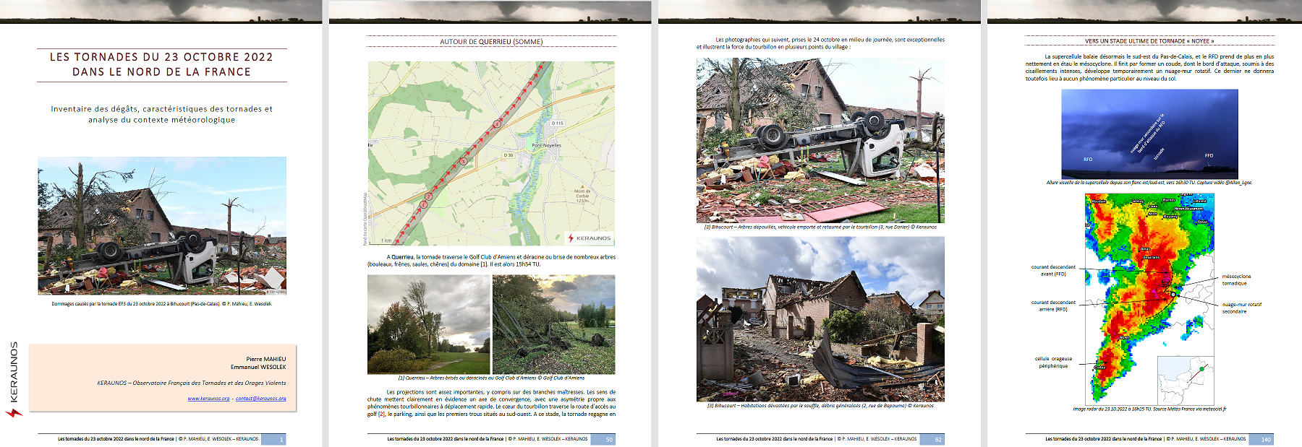Select the devastated houses photo on page 62

click(x=820, y=318)
